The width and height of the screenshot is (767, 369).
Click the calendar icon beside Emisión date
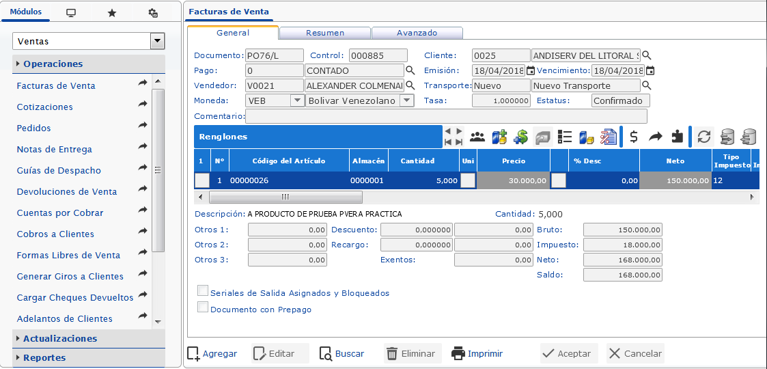pos(530,70)
